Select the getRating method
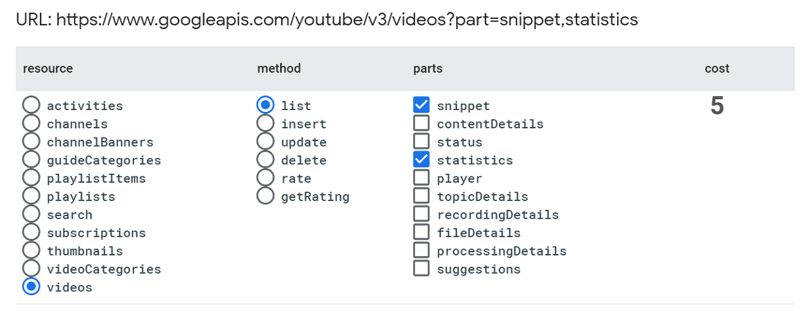The width and height of the screenshot is (810, 311). coord(266,197)
